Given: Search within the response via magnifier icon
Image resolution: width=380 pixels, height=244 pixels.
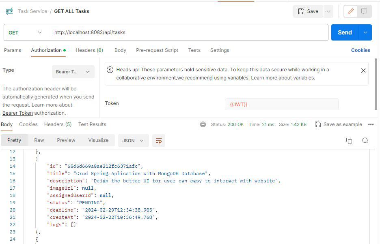Looking at the screenshot, I should pos(365,140).
